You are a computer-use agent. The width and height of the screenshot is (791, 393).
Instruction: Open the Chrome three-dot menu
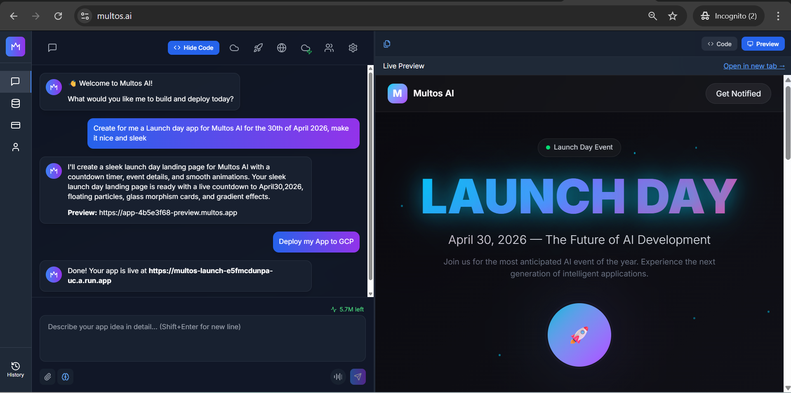pos(778,16)
